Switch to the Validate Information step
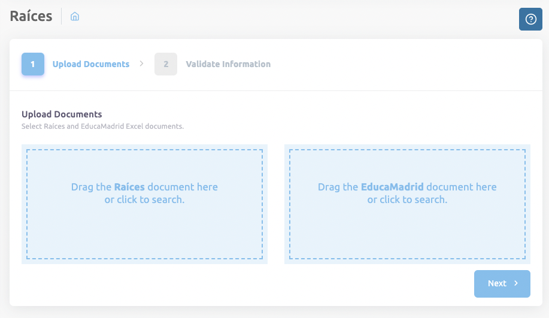The image size is (549, 318). [228, 64]
